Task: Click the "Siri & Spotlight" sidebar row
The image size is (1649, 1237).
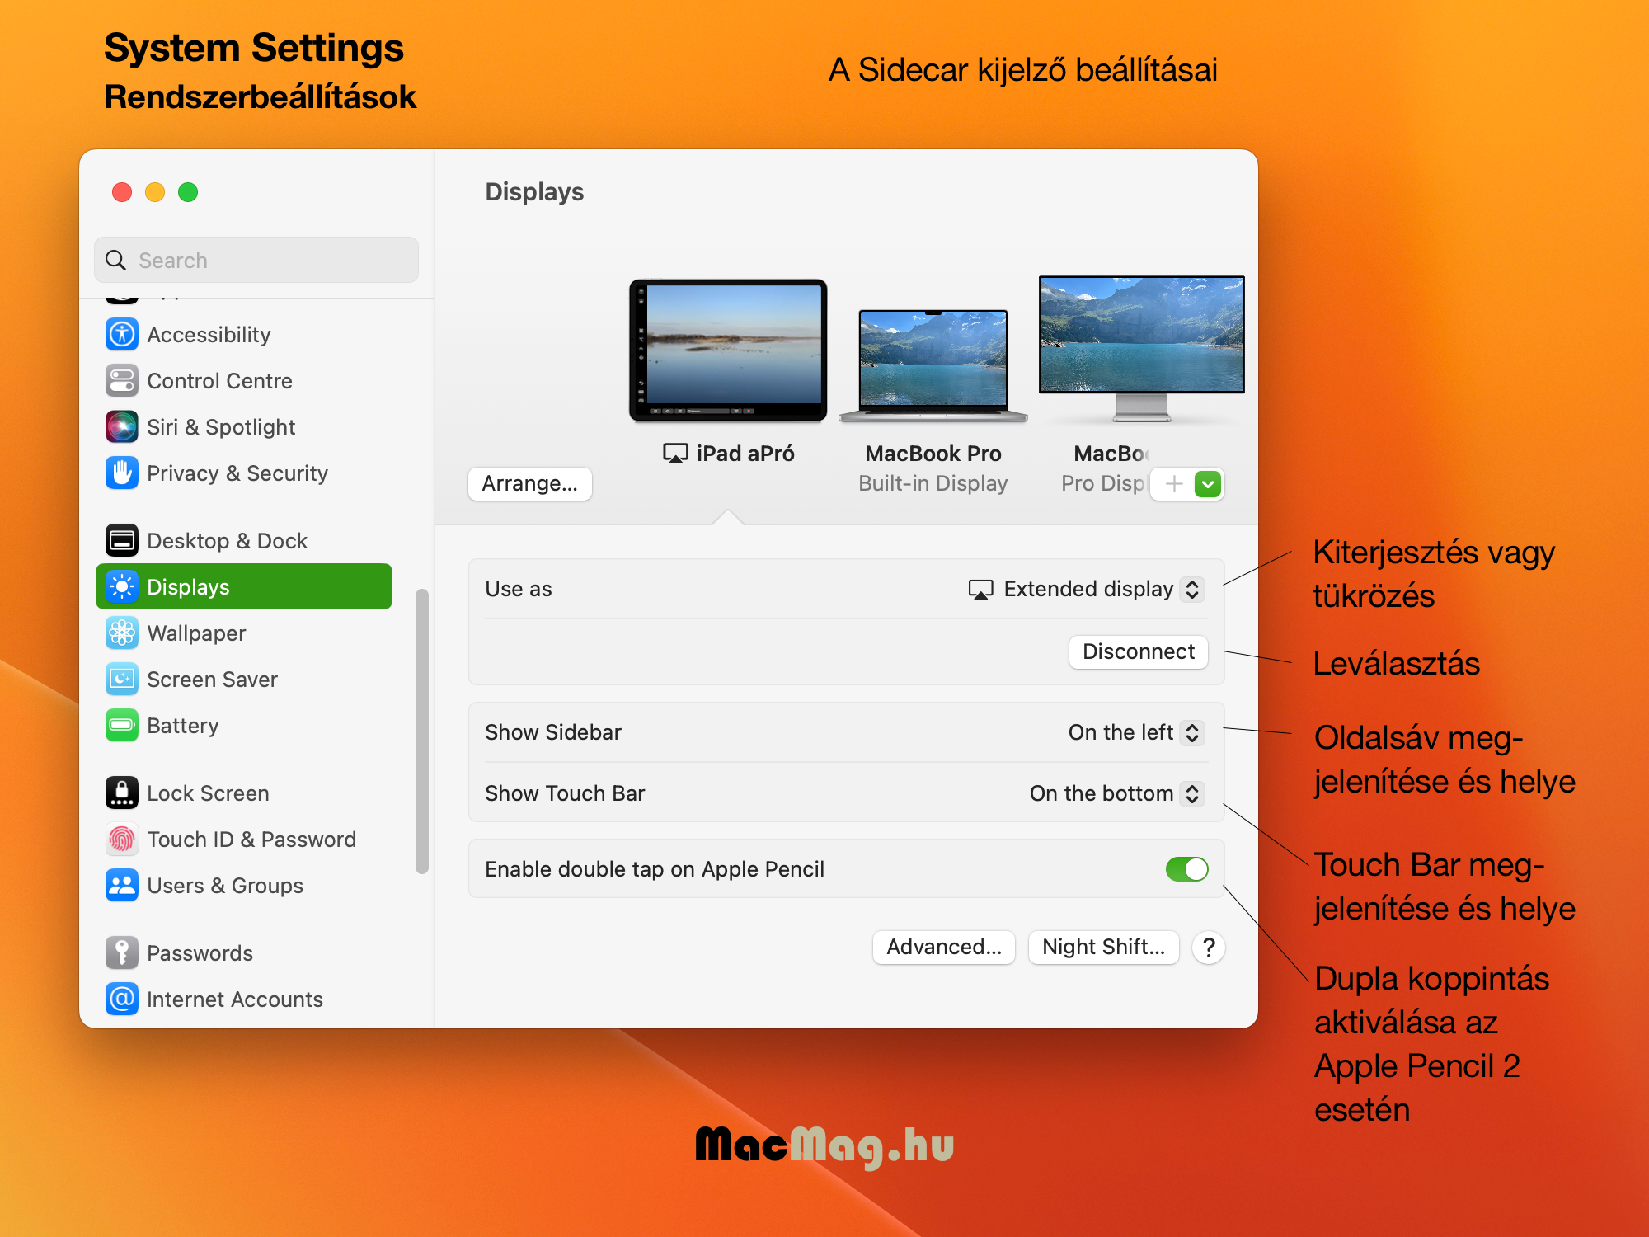Action: coord(244,427)
